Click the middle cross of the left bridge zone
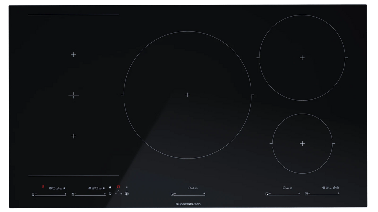 click(x=73, y=95)
